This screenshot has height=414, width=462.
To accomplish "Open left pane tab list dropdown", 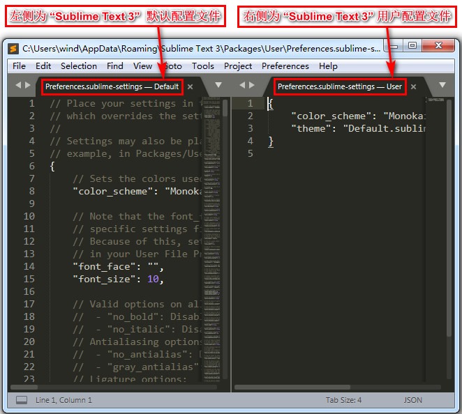I will [218, 85].
